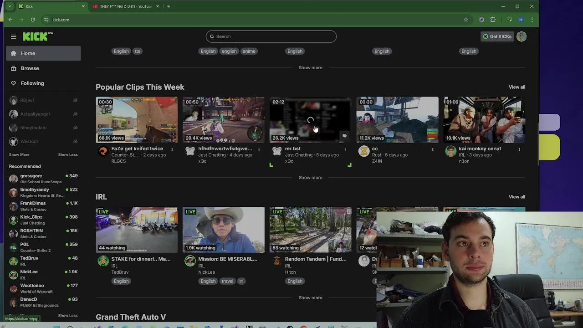This screenshot has height=328, width=583.
Task: Open options for FaZe get knifed twice
Action: pyautogui.click(x=172, y=149)
